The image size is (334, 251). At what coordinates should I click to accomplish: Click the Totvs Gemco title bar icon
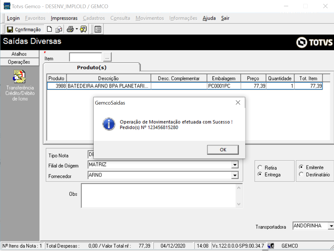coord(7,6)
